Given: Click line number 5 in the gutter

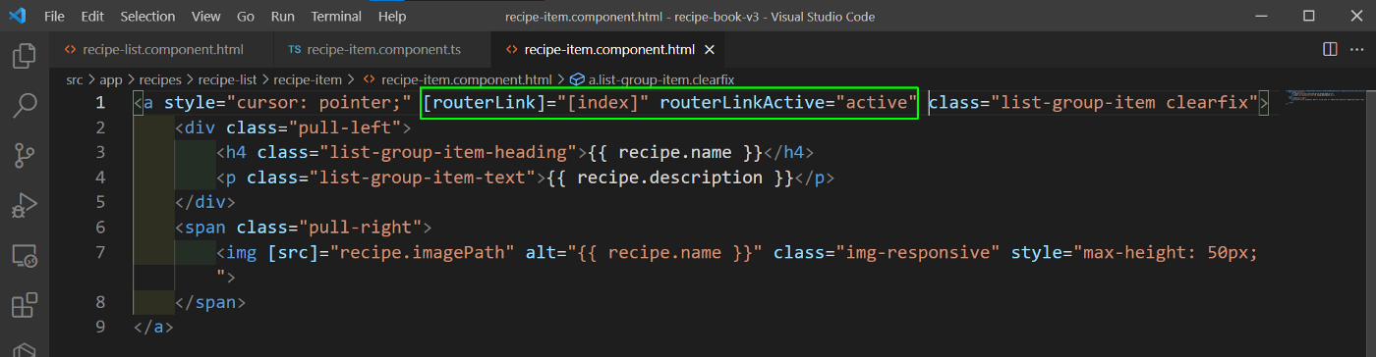Looking at the screenshot, I should click(x=100, y=202).
